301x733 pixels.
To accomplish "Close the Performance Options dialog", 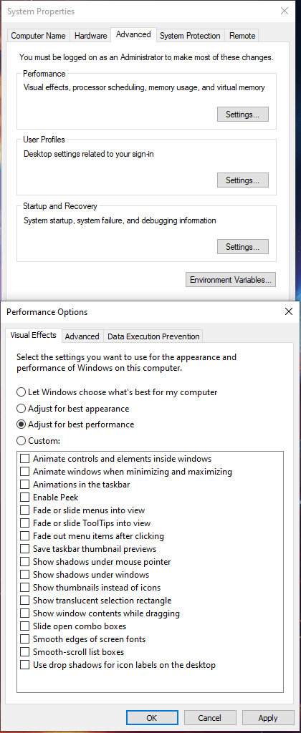I will click(x=288, y=312).
